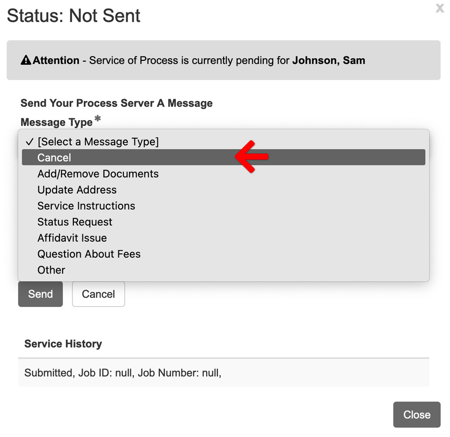Select the Cancel message type option
450x437 pixels.
223,157
